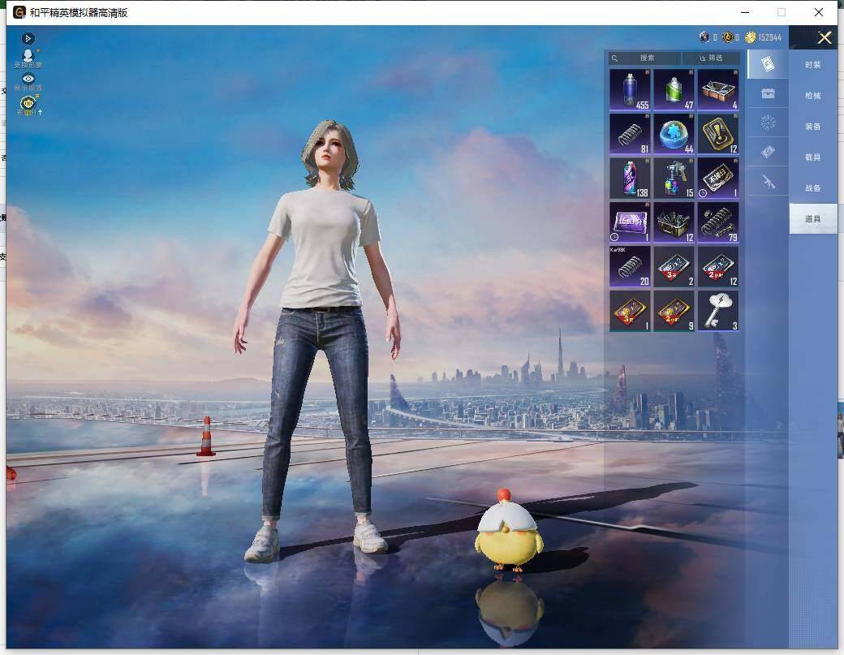Screen dimensions: 844x655
Task: Toggle the eye model display option
Action: (x=28, y=79)
